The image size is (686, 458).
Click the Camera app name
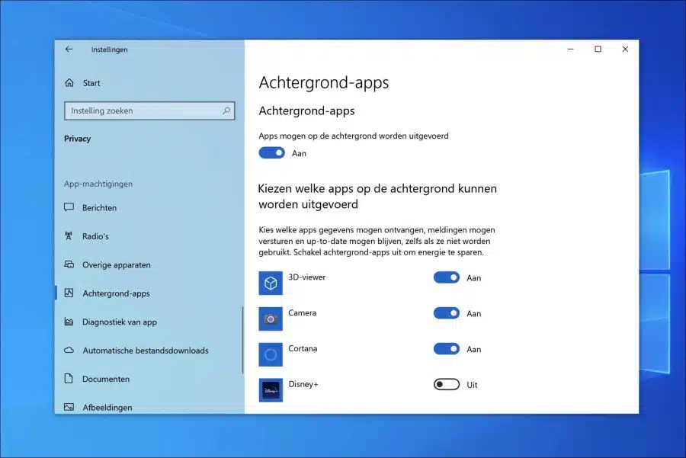coord(303,312)
